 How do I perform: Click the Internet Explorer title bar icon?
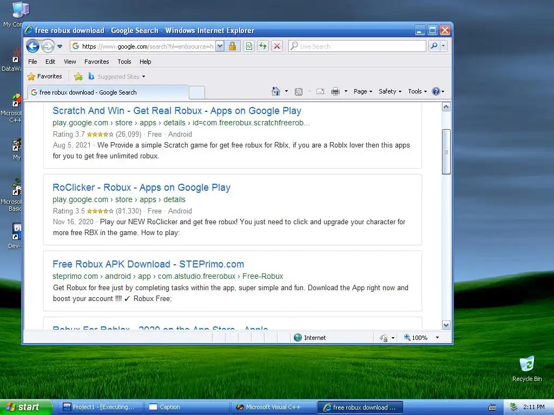pyautogui.click(x=29, y=30)
